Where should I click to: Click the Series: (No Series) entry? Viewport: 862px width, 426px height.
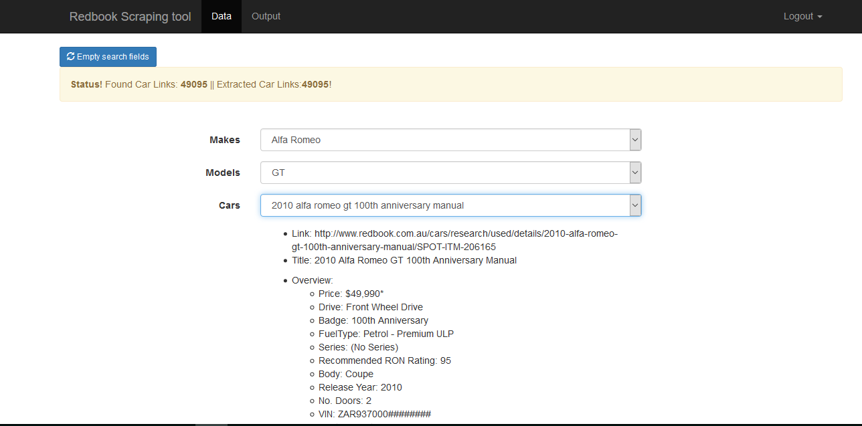coord(358,347)
